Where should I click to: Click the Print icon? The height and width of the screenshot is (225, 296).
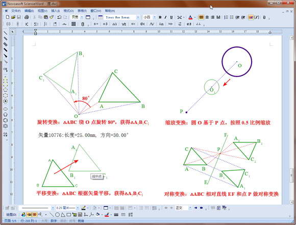[x=27, y=17]
